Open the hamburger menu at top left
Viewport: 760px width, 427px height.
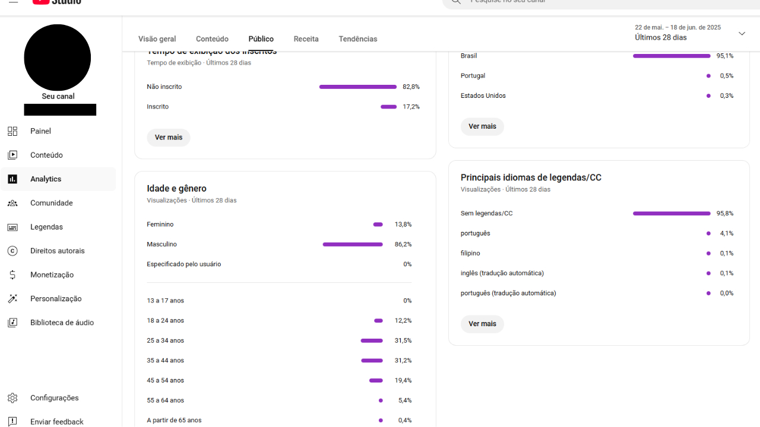click(x=13, y=1)
